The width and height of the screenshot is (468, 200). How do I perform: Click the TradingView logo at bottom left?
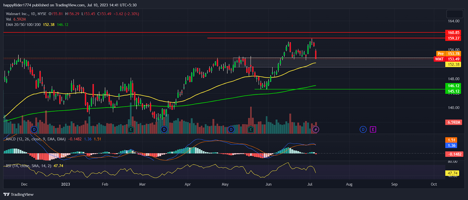pyautogui.click(x=18, y=194)
